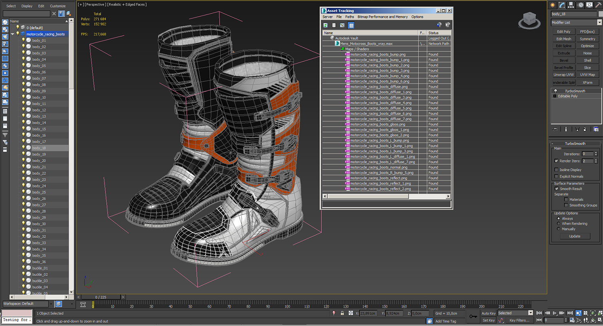Toggle the selection lock padlock icon

342,313
